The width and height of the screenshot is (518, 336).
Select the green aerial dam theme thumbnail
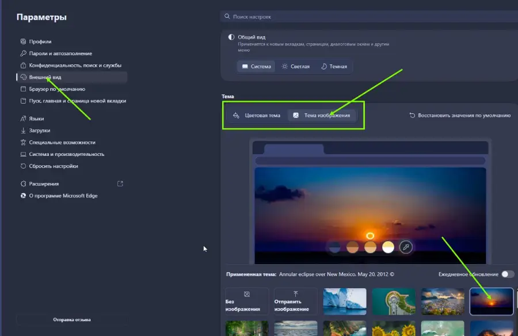[394, 301]
